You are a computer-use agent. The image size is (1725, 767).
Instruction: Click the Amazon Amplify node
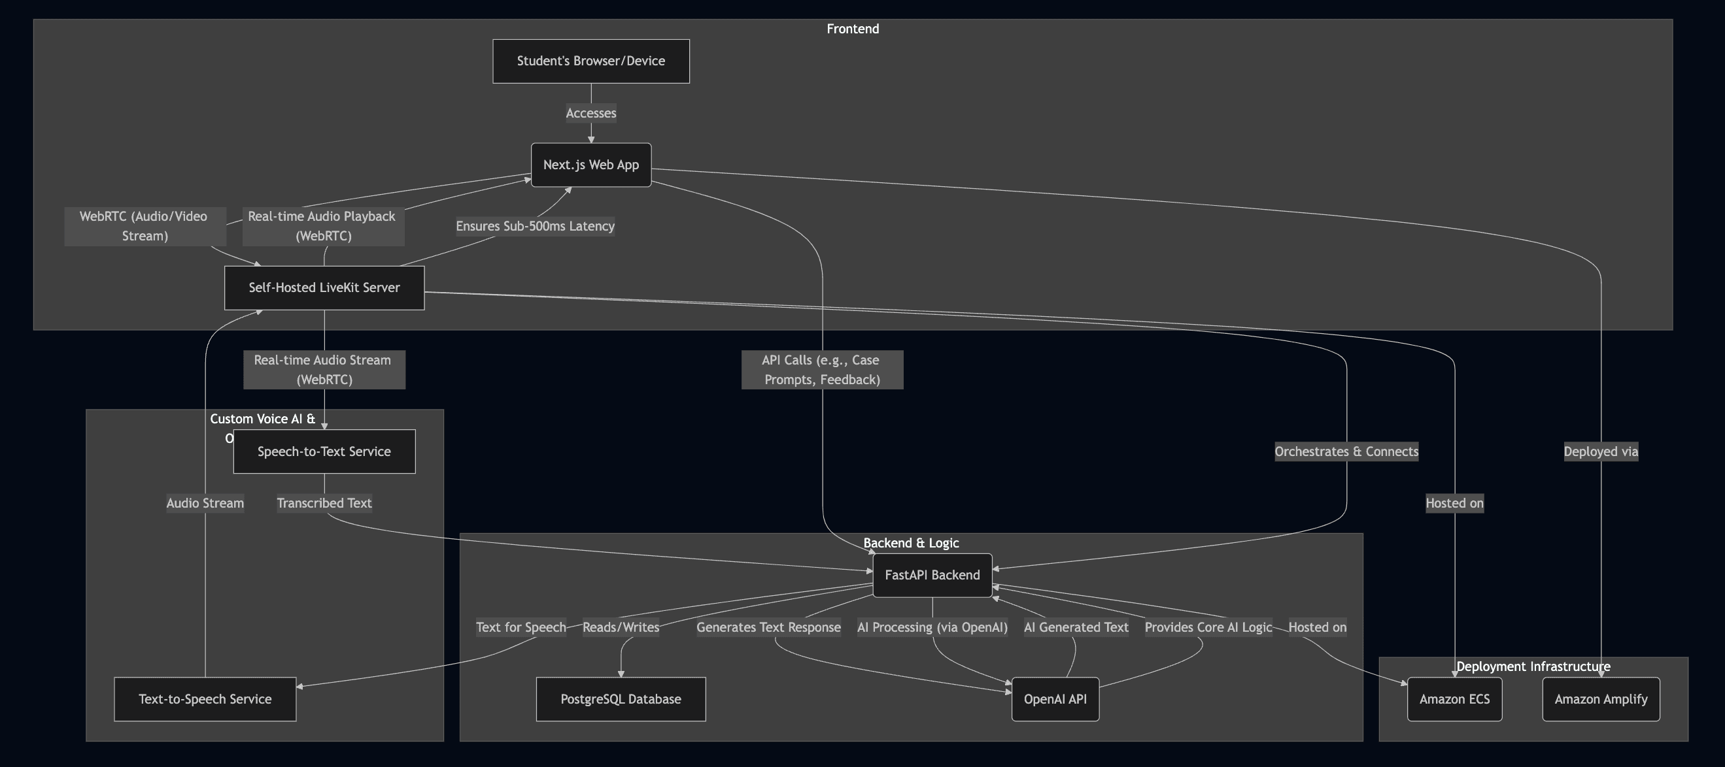coord(1601,700)
